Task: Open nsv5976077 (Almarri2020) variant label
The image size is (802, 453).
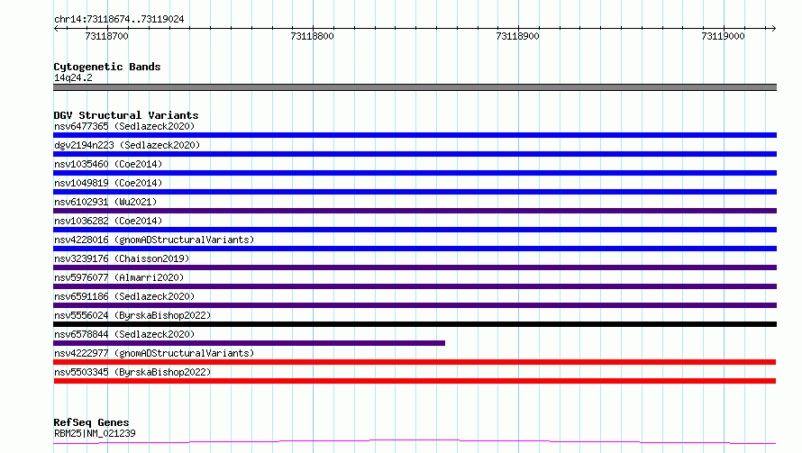Action: (x=119, y=277)
